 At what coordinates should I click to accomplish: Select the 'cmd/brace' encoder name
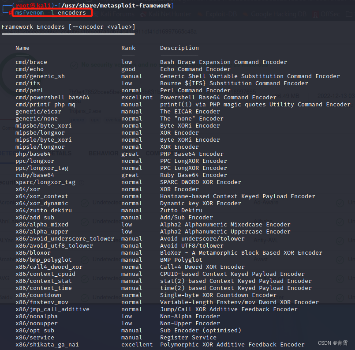pyautogui.click(x=31, y=62)
